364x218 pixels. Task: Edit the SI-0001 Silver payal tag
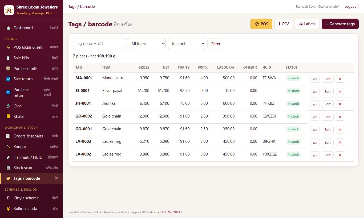tap(327, 92)
